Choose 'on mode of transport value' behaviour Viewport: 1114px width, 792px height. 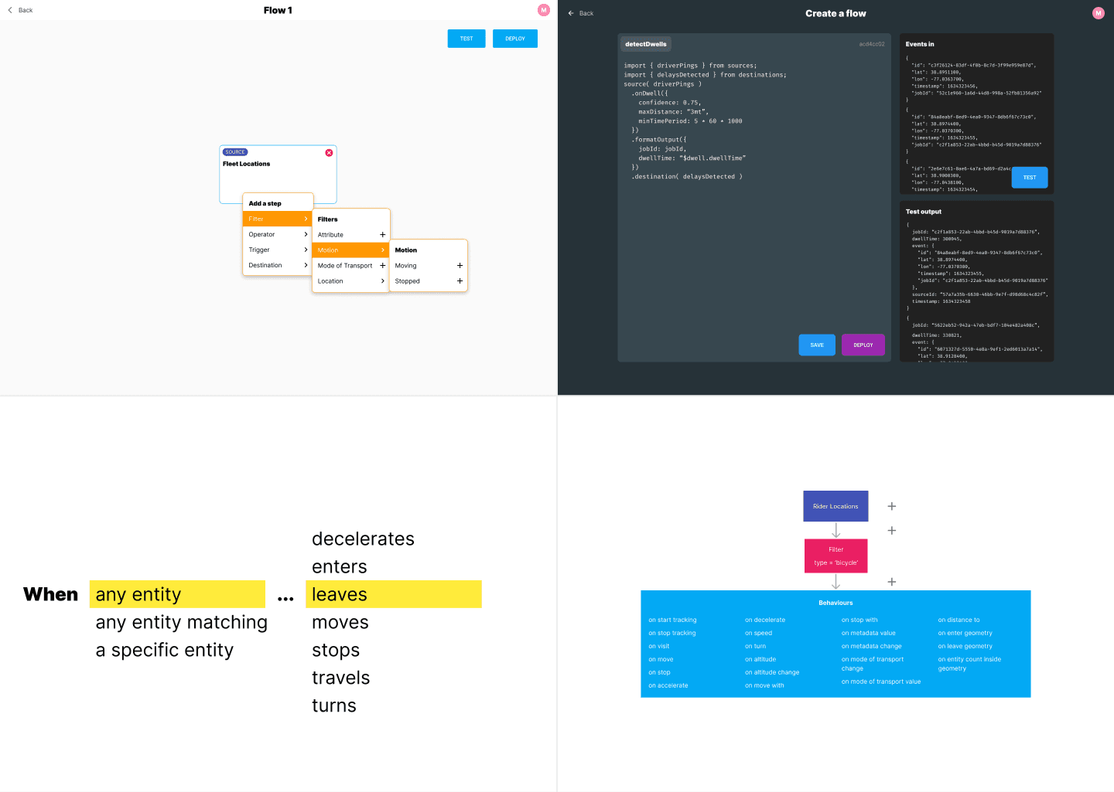[x=881, y=682]
